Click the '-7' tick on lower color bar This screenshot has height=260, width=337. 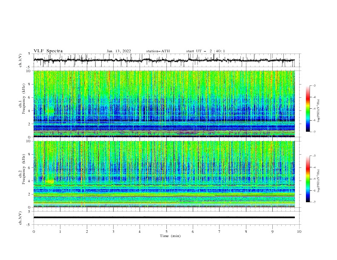(314, 202)
